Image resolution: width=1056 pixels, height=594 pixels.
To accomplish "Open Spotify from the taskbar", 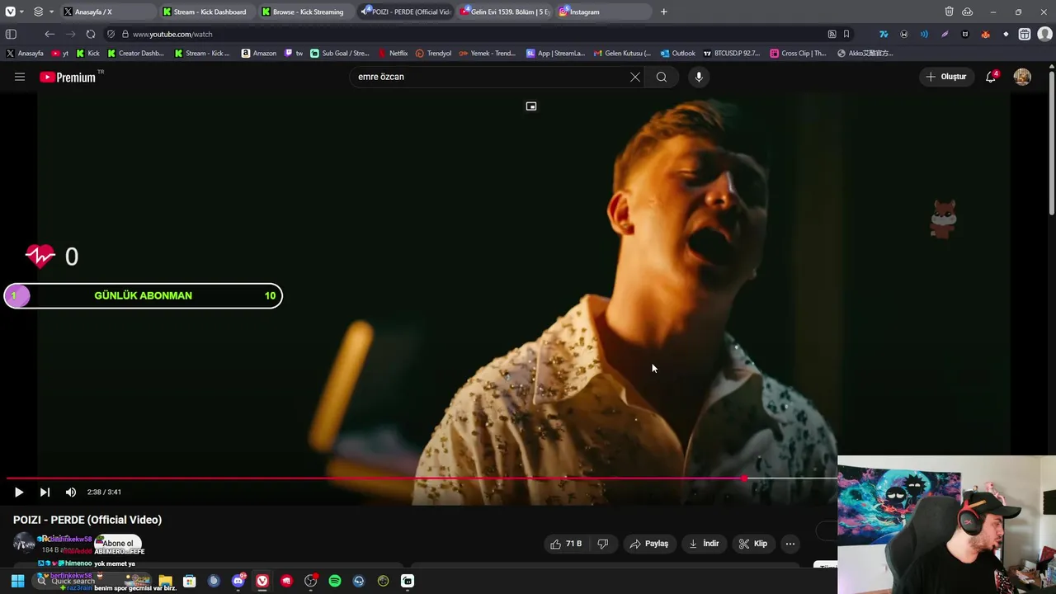I will (335, 581).
